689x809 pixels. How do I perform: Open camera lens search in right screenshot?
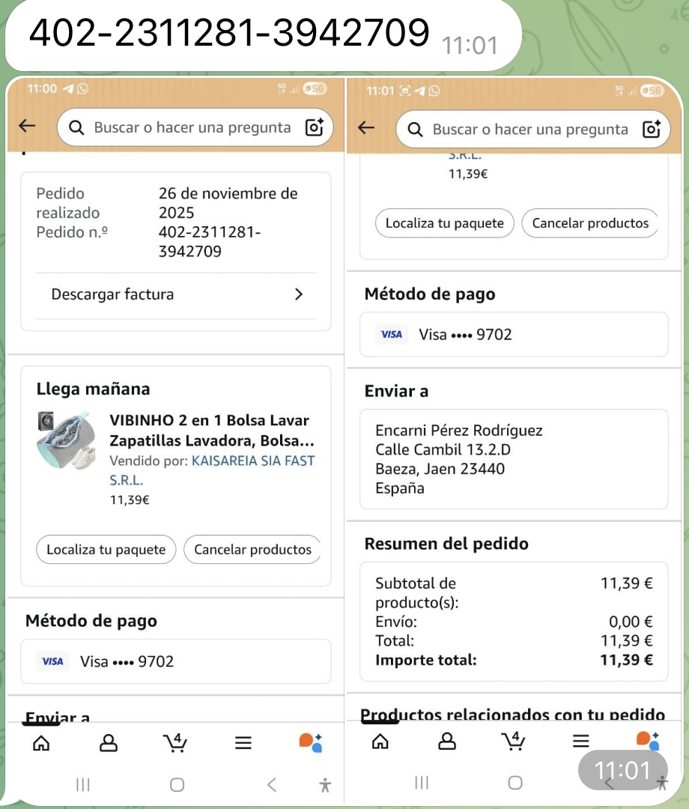[652, 129]
